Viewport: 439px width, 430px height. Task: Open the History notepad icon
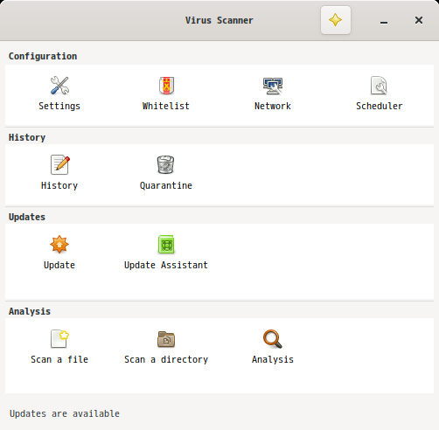tap(60, 164)
